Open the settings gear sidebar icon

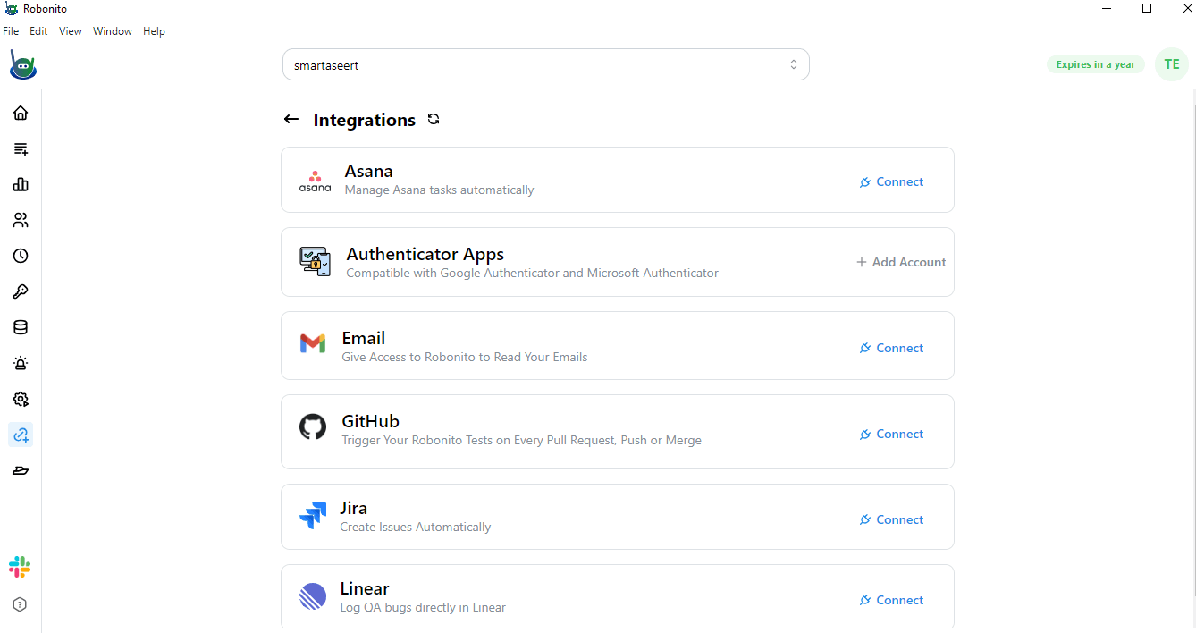pyautogui.click(x=21, y=399)
